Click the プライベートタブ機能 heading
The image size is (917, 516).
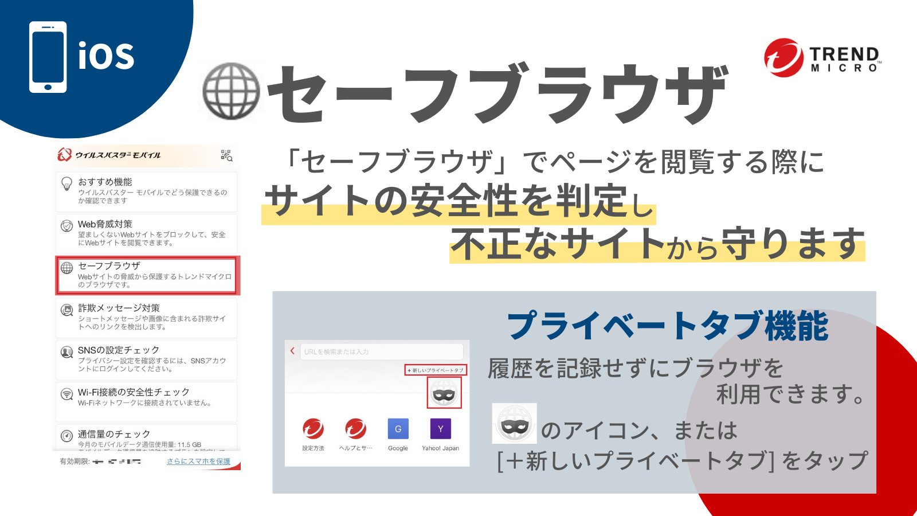(x=668, y=326)
